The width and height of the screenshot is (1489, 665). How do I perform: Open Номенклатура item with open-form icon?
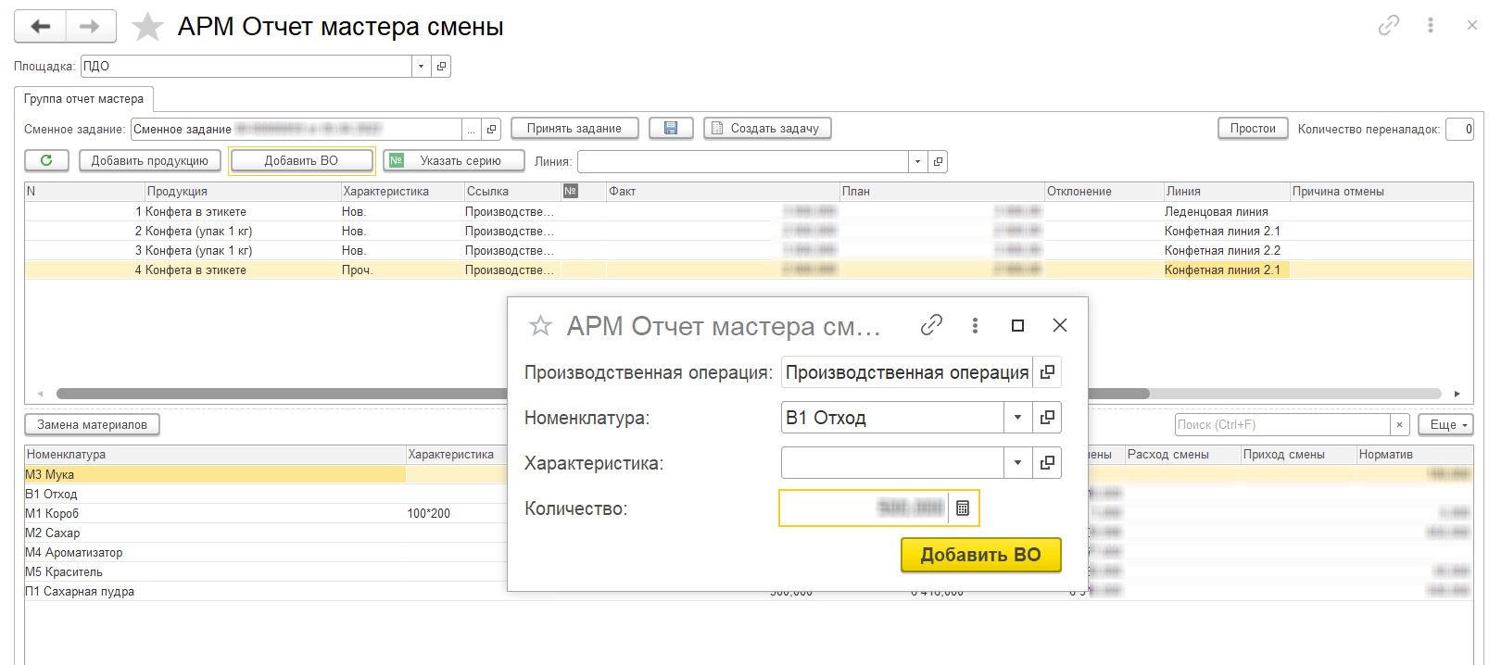point(1047,418)
